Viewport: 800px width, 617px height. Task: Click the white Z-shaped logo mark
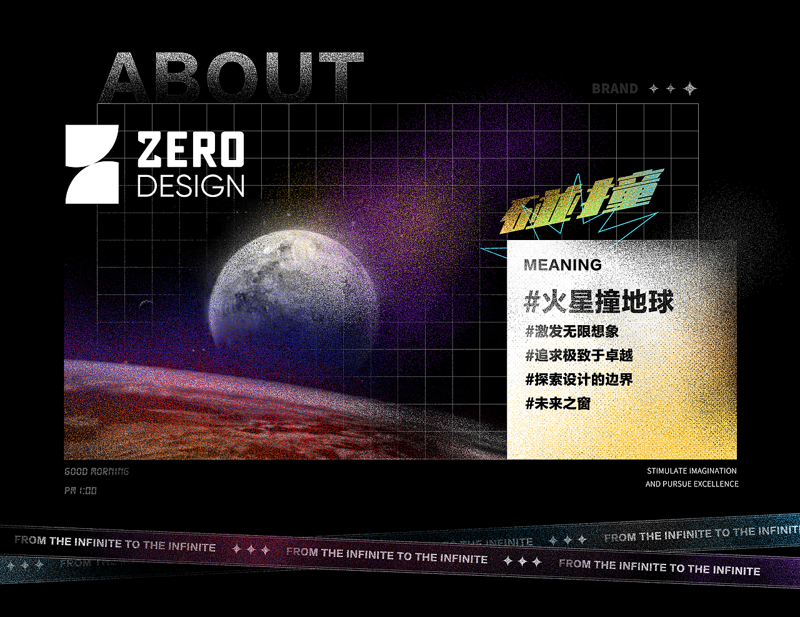(x=92, y=164)
